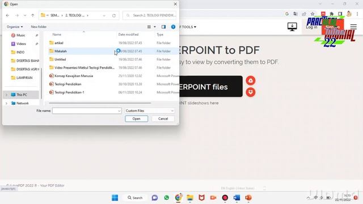Open the Windows Start menu

[x=115, y=198]
